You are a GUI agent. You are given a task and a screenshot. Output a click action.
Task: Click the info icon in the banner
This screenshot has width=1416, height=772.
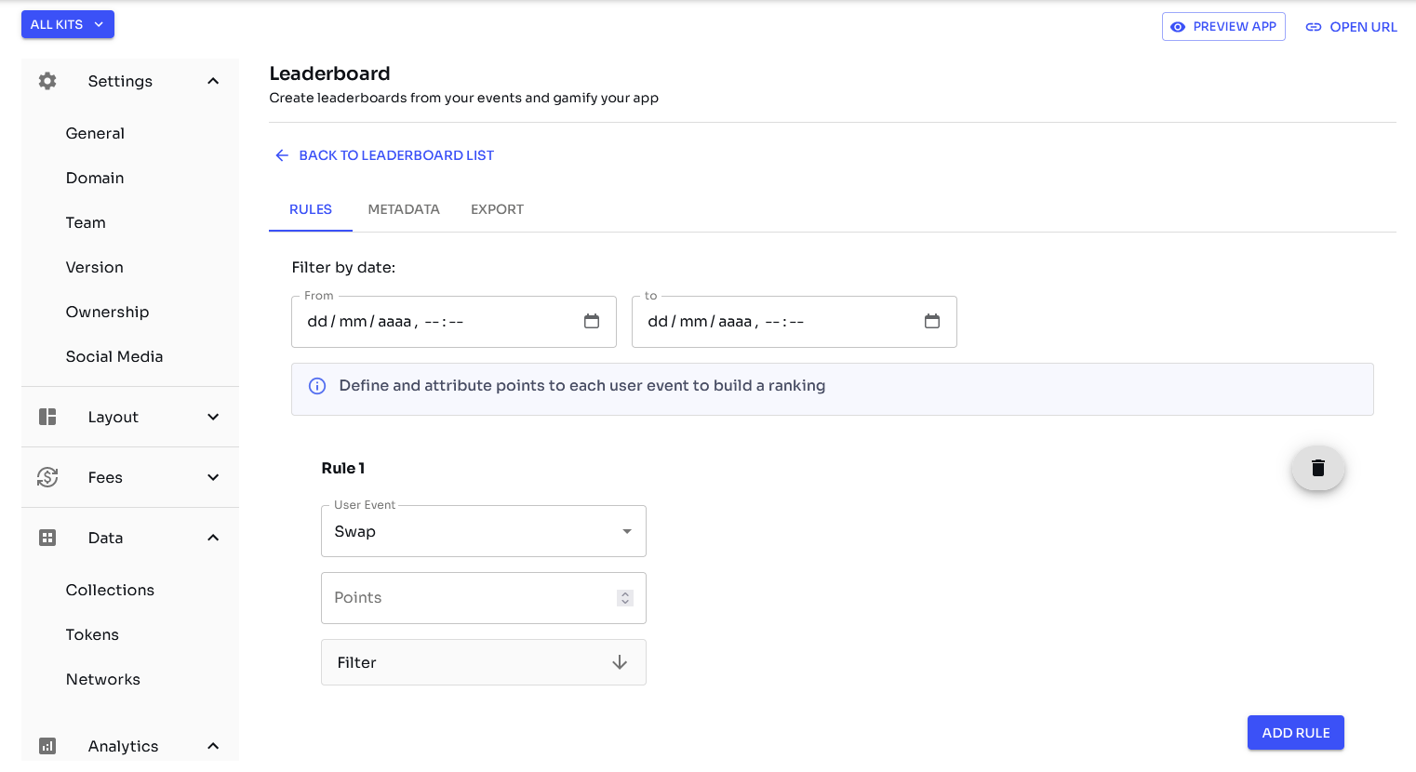click(x=317, y=386)
